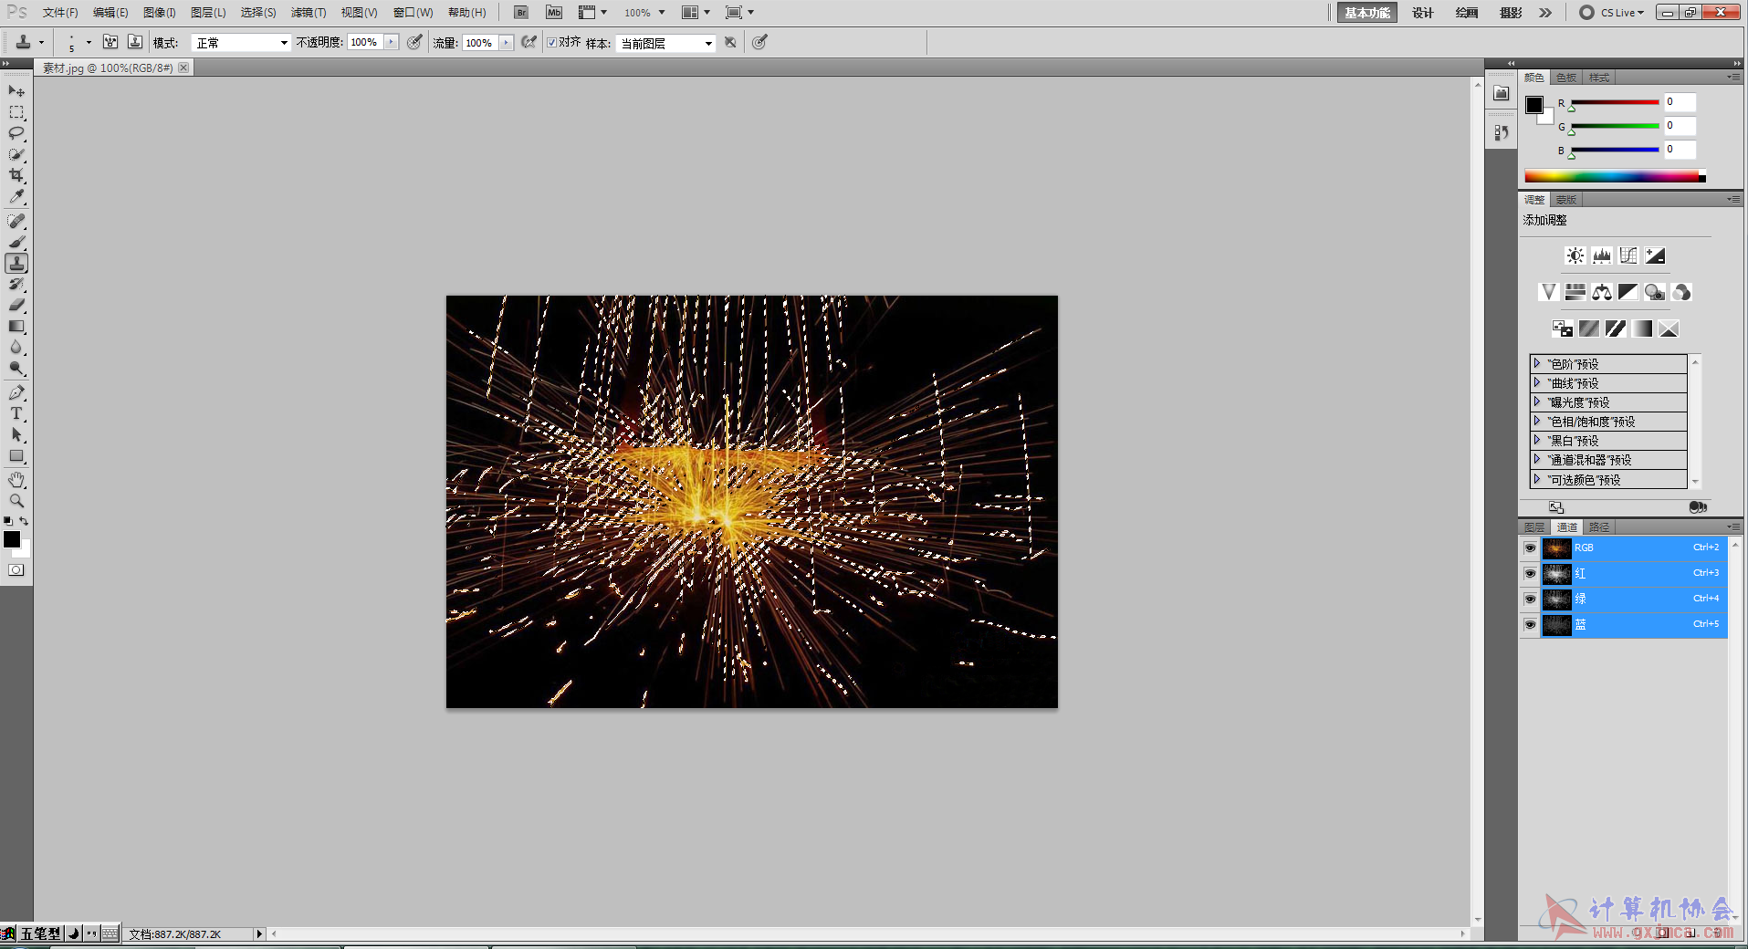Image resolution: width=1748 pixels, height=949 pixels.
Task: Select the Lasso tool
Action: [16, 133]
